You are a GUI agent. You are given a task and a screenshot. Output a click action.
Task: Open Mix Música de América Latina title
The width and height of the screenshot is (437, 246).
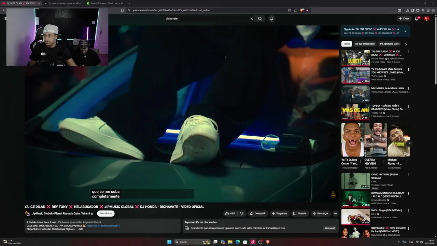pos(387,88)
